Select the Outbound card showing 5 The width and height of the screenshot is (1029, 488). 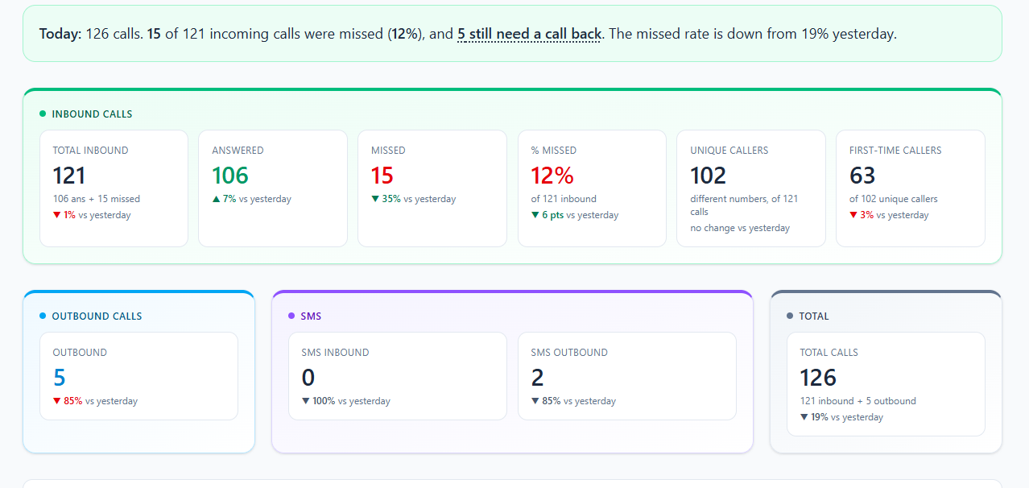[138, 376]
